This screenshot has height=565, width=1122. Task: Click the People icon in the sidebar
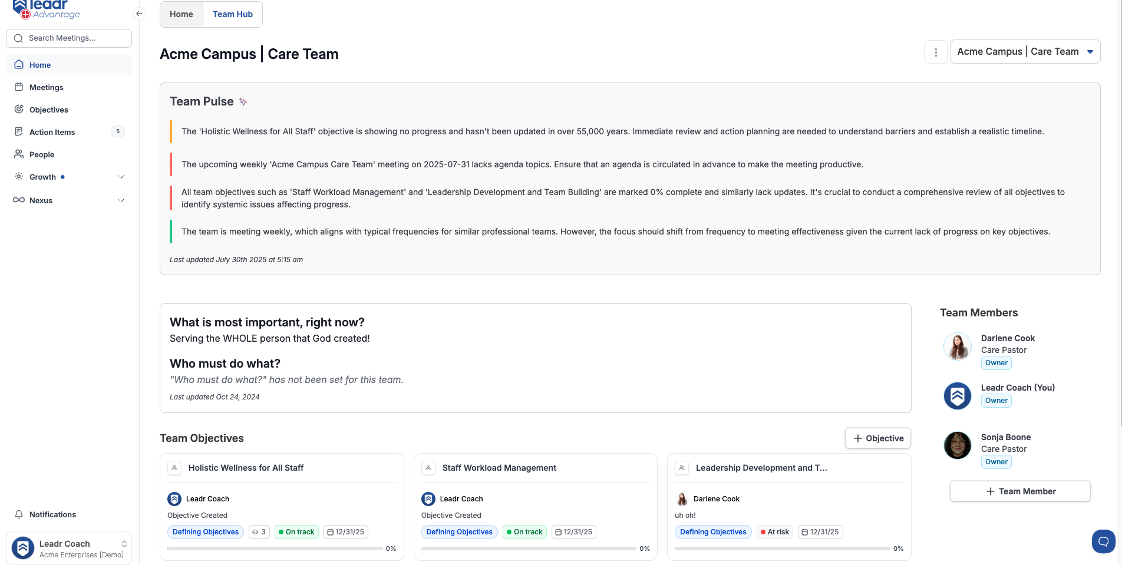[x=19, y=154]
